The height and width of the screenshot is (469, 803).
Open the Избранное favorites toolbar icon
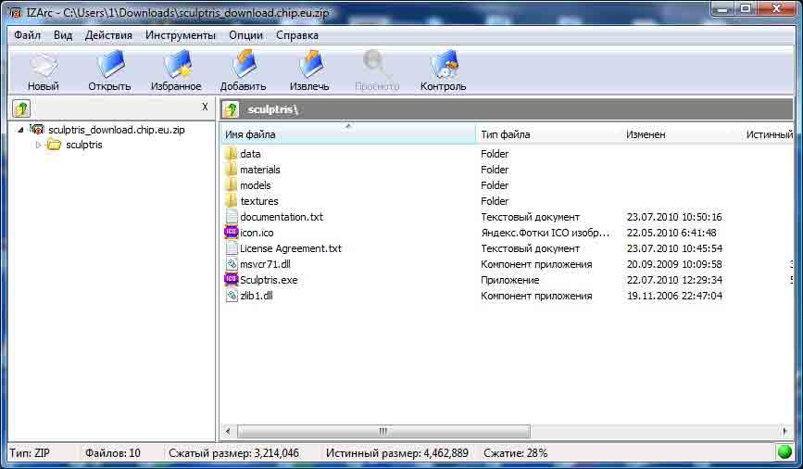pyautogui.click(x=177, y=64)
